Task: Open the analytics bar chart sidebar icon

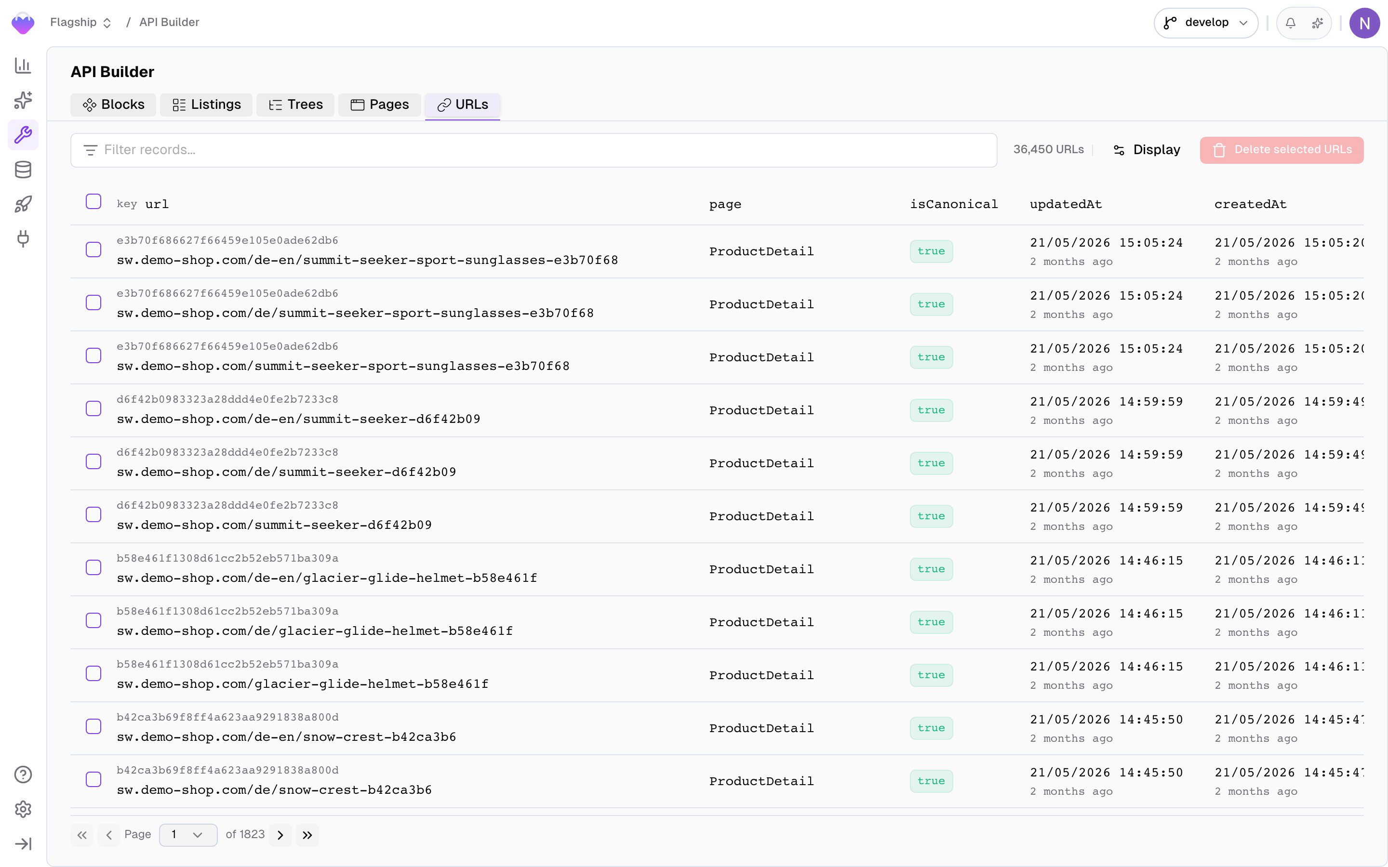Action: point(23,66)
